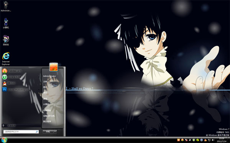Open the network status tray icon
The width and height of the screenshot is (230, 143).
coord(209,140)
